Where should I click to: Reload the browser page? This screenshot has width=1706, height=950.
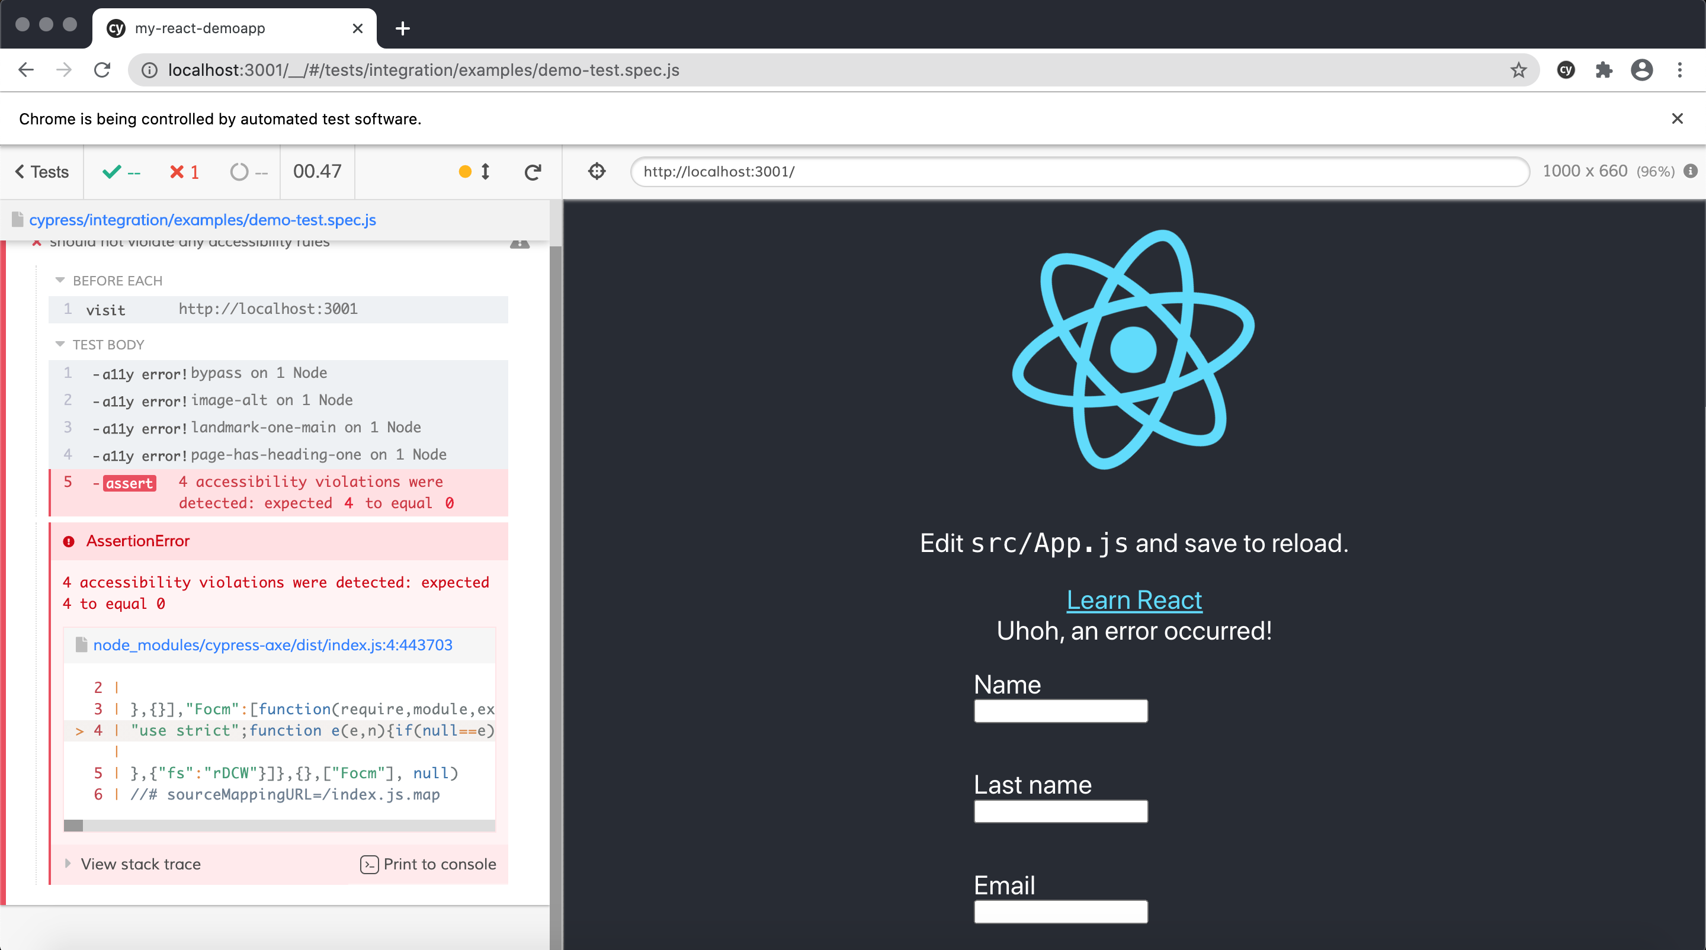[x=102, y=69]
